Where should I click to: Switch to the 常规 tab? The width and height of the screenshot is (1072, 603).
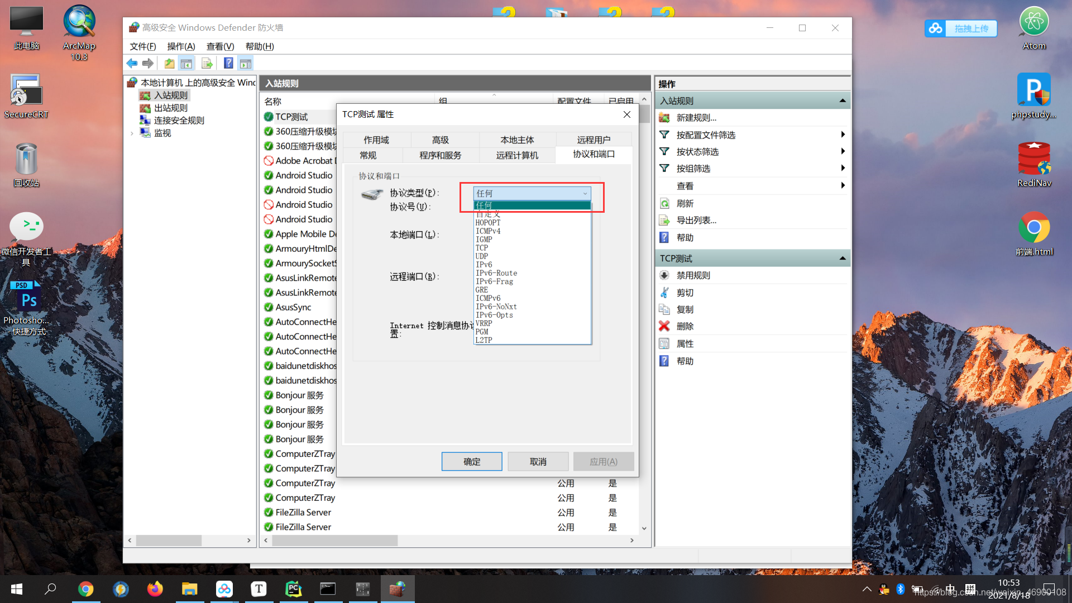coord(368,155)
